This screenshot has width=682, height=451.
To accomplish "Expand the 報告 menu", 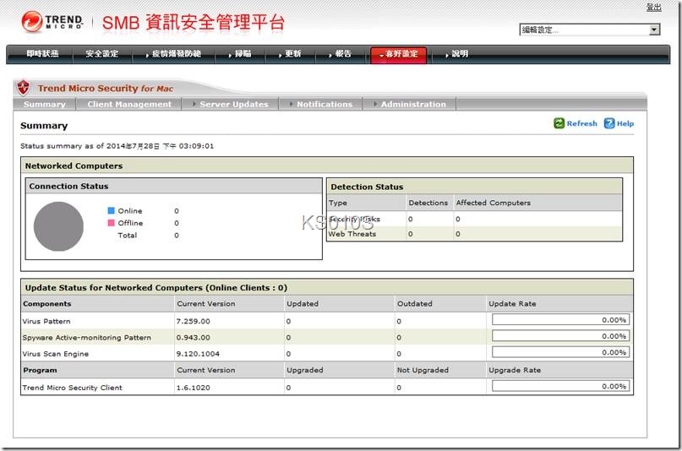I will click(340, 54).
